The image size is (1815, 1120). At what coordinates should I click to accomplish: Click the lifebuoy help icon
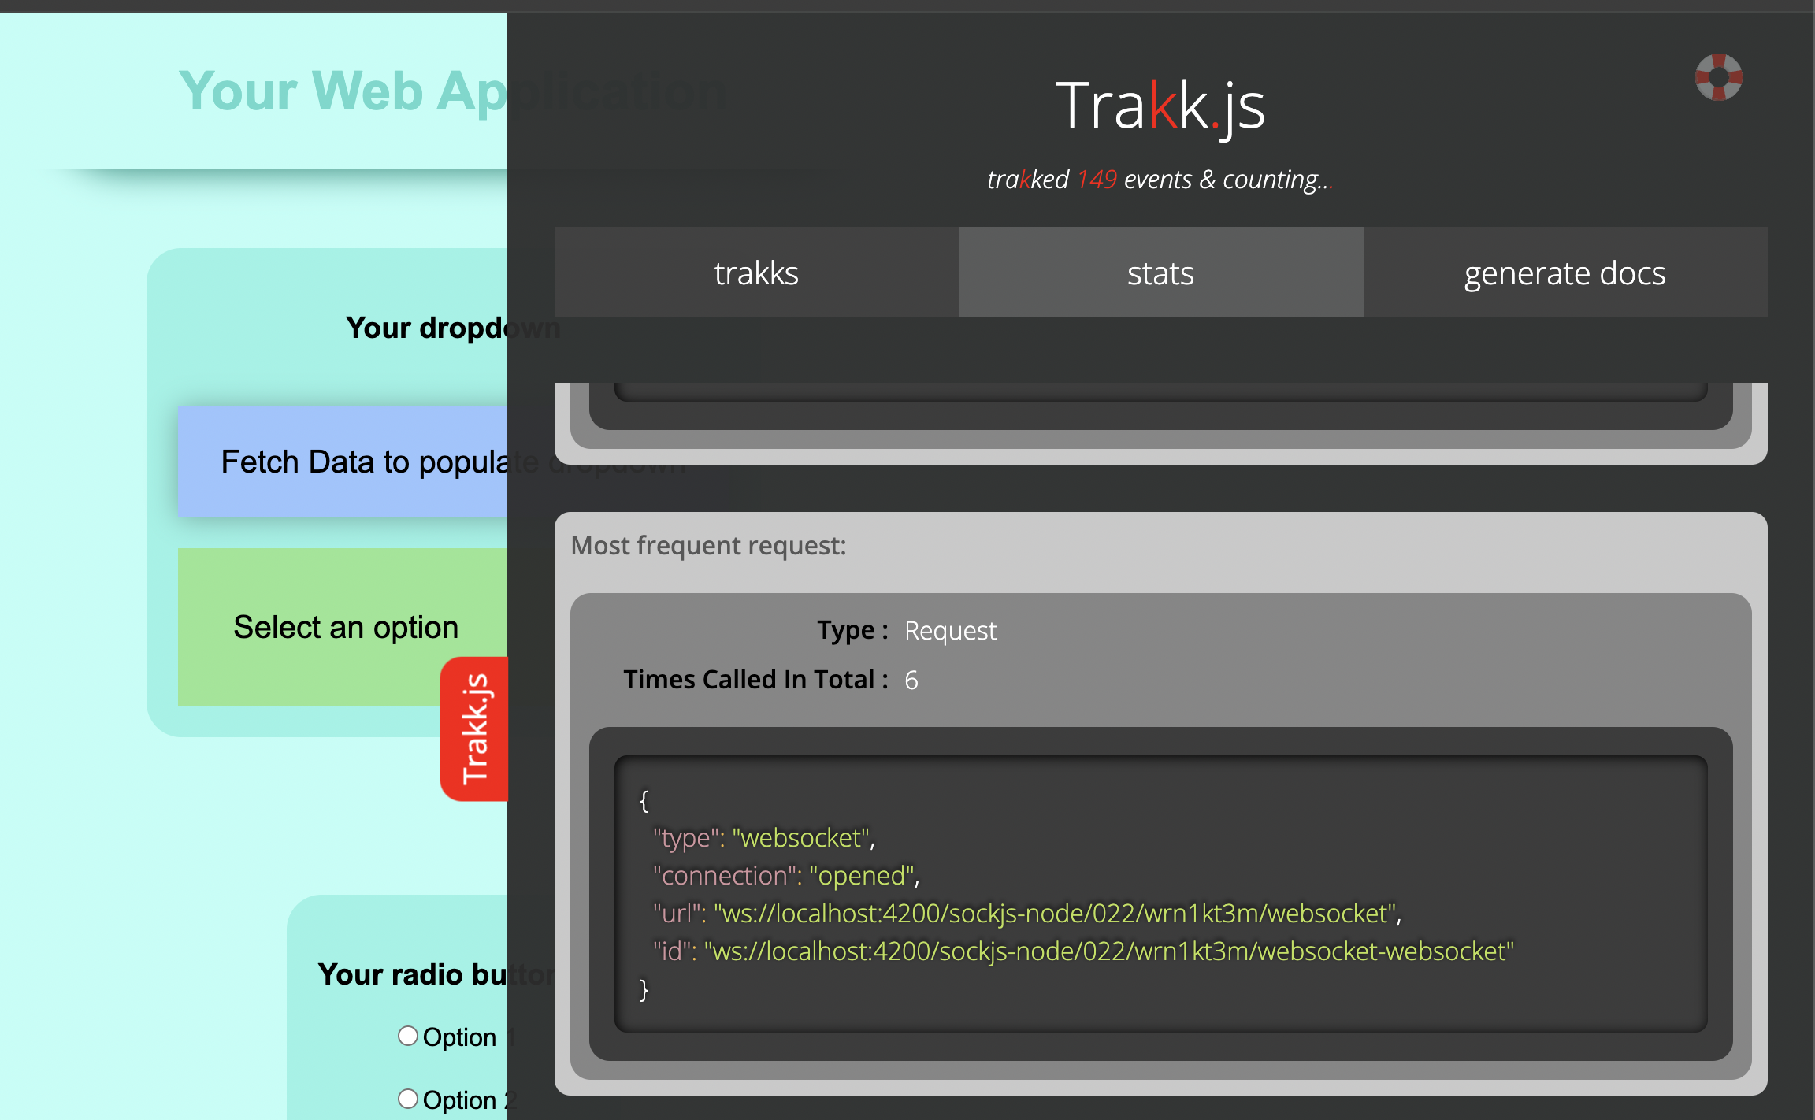coord(1718,77)
